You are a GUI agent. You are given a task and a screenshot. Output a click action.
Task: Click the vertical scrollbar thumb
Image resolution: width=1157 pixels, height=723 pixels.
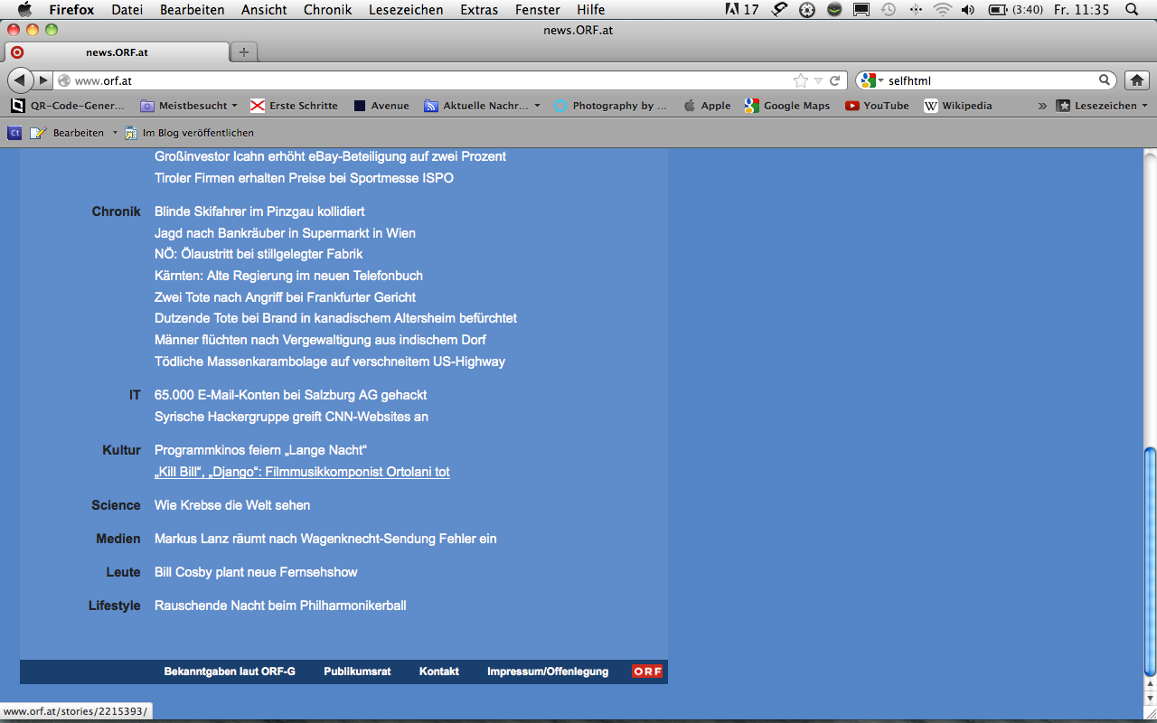pyautogui.click(x=1150, y=561)
